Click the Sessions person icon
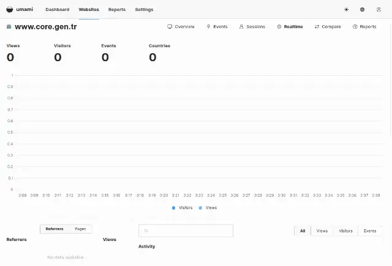The height and width of the screenshot is (266, 392). (x=241, y=26)
